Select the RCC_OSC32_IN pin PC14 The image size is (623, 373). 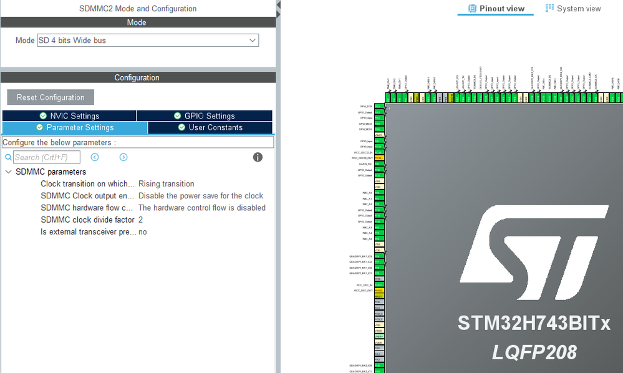click(x=379, y=153)
